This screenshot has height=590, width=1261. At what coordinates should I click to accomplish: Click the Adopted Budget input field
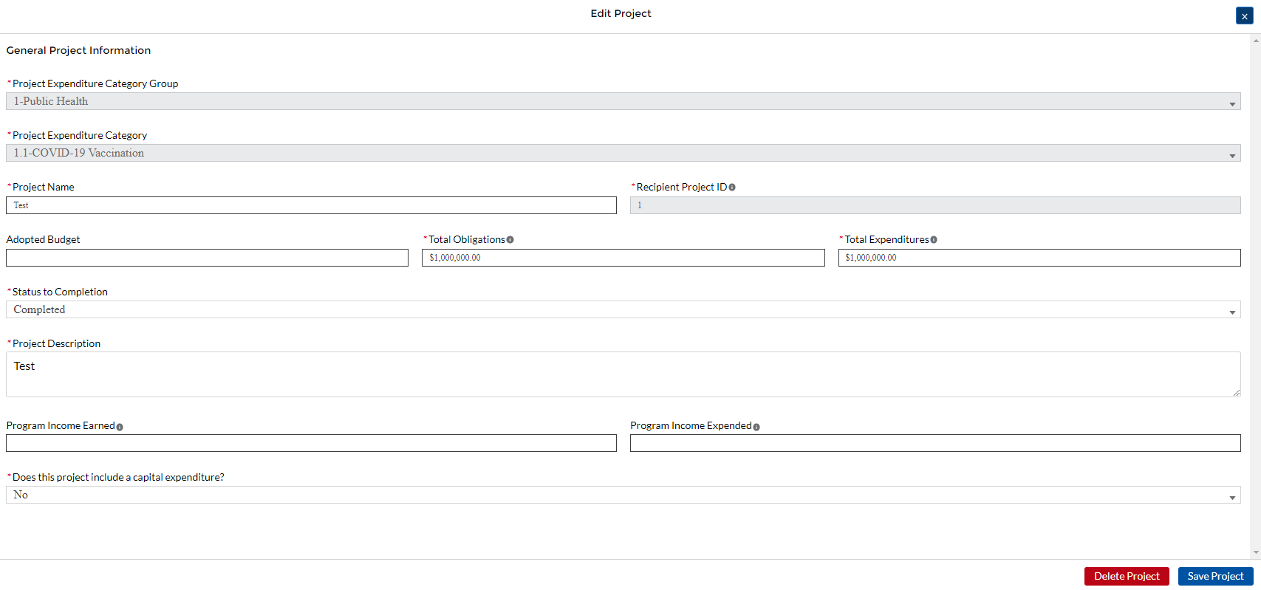pyautogui.click(x=207, y=258)
